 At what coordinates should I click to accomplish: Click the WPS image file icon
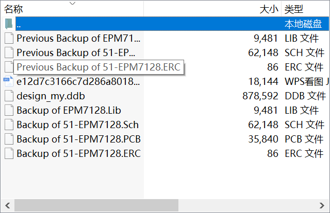point(9,81)
